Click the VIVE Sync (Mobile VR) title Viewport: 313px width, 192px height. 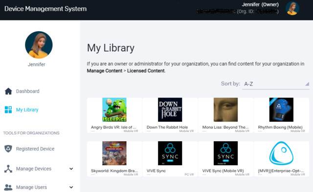pos(223,171)
